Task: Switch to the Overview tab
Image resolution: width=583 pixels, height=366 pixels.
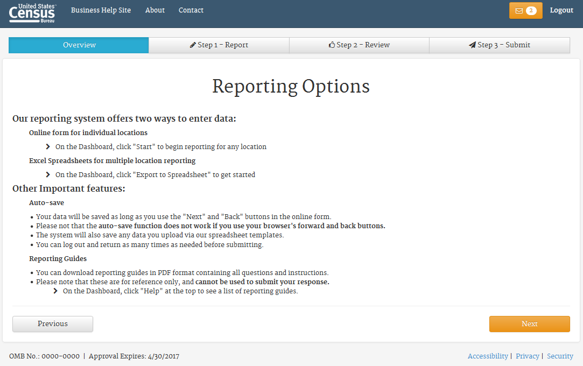Action: (79, 45)
